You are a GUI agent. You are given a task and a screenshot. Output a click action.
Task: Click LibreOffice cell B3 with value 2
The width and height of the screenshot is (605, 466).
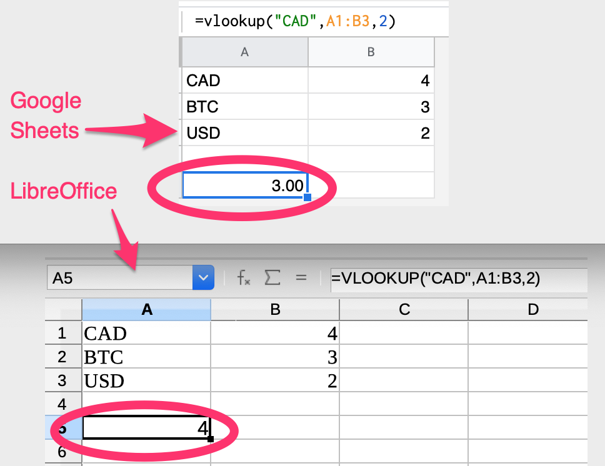pyautogui.click(x=275, y=380)
